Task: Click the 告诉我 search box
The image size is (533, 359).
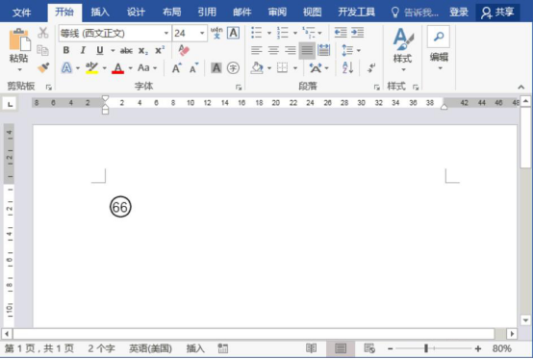Action: pyautogui.click(x=415, y=13)
